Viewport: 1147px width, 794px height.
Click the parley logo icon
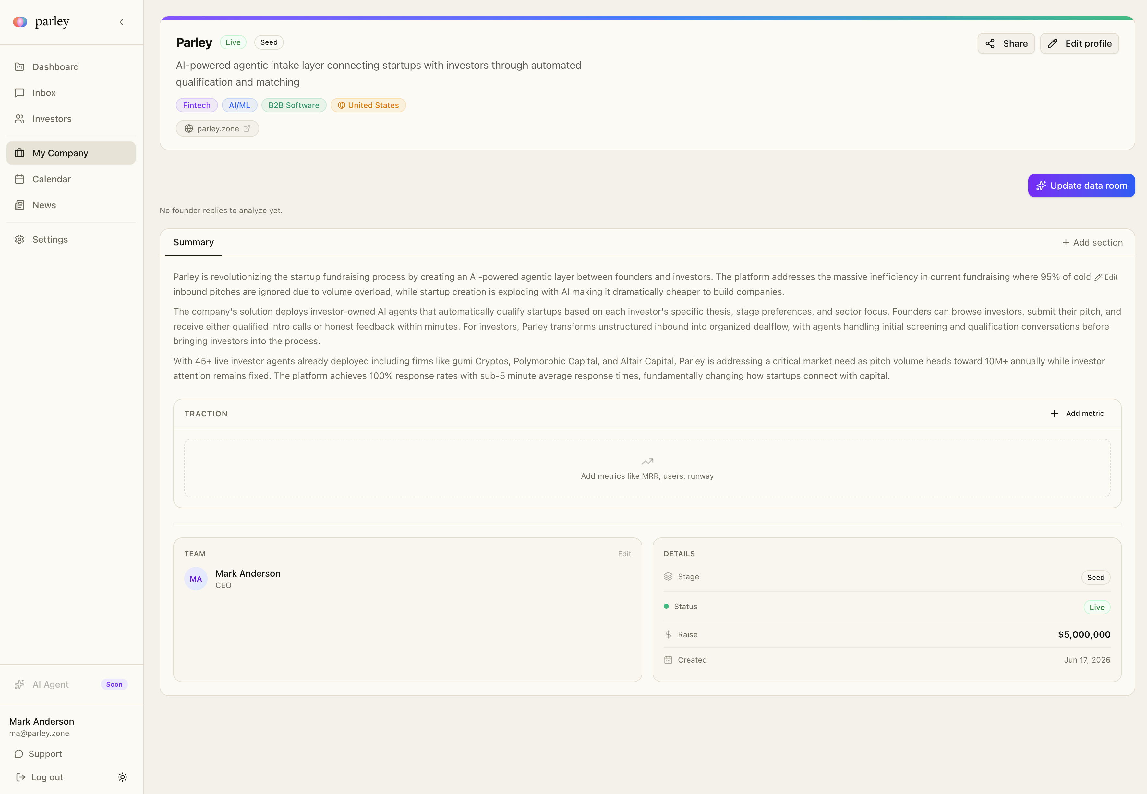coord(20,21)
